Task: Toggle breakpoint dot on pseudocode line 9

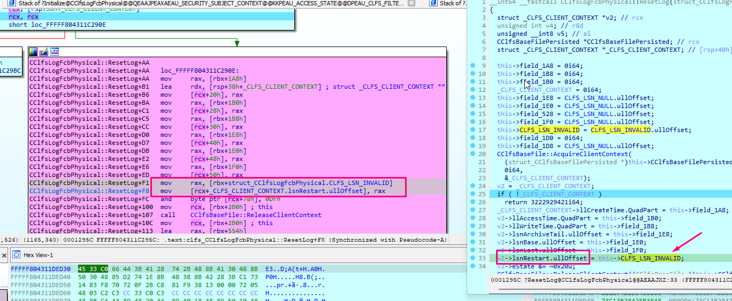Action: [473, 66]
